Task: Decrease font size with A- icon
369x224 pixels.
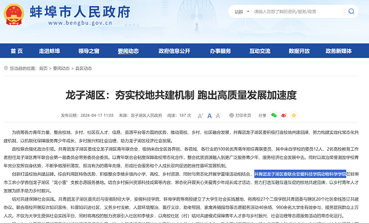Action: 218,116
